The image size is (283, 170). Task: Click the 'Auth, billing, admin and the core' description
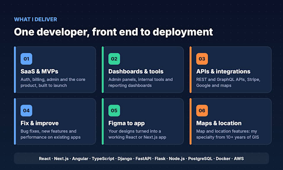[53, 82]
